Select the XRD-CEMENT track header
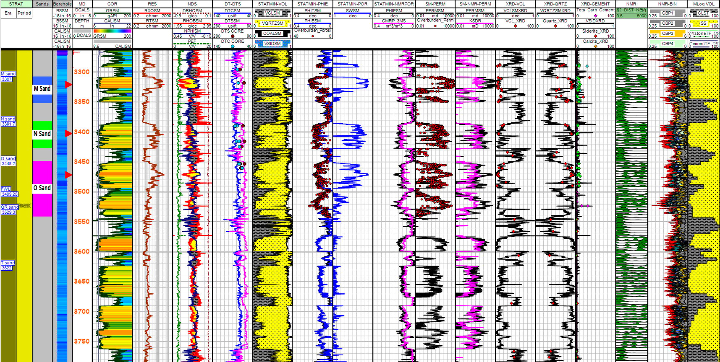720x362 pixels. tap(595, 4)
